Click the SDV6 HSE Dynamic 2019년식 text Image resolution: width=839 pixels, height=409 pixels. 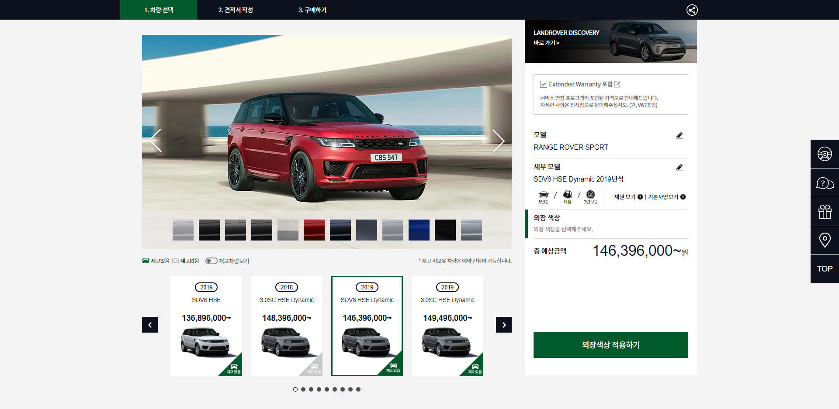click(579, 179)
